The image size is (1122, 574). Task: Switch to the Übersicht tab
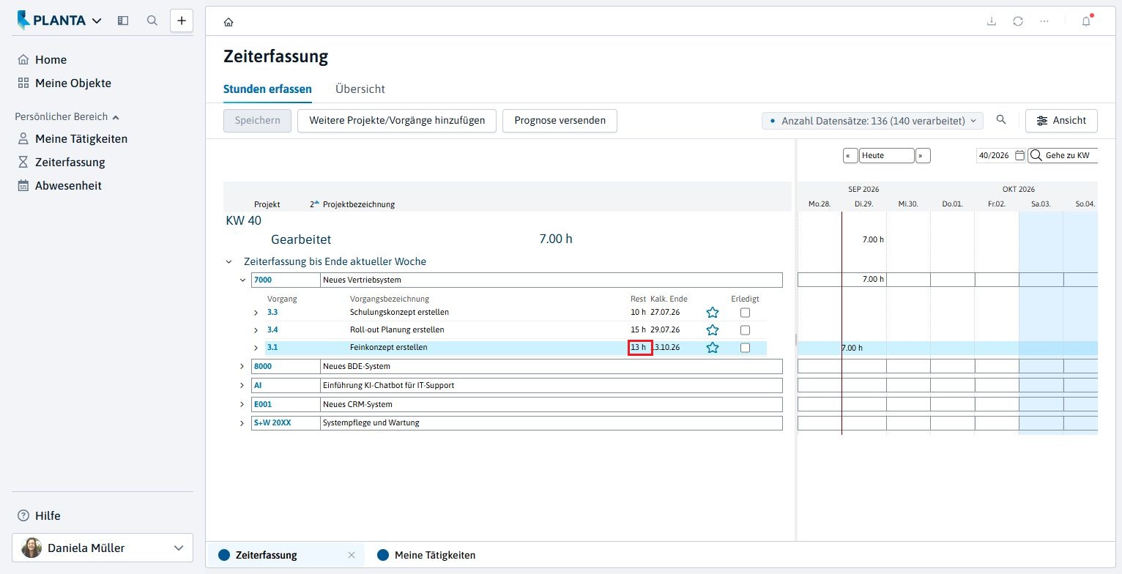pos(360,89)
